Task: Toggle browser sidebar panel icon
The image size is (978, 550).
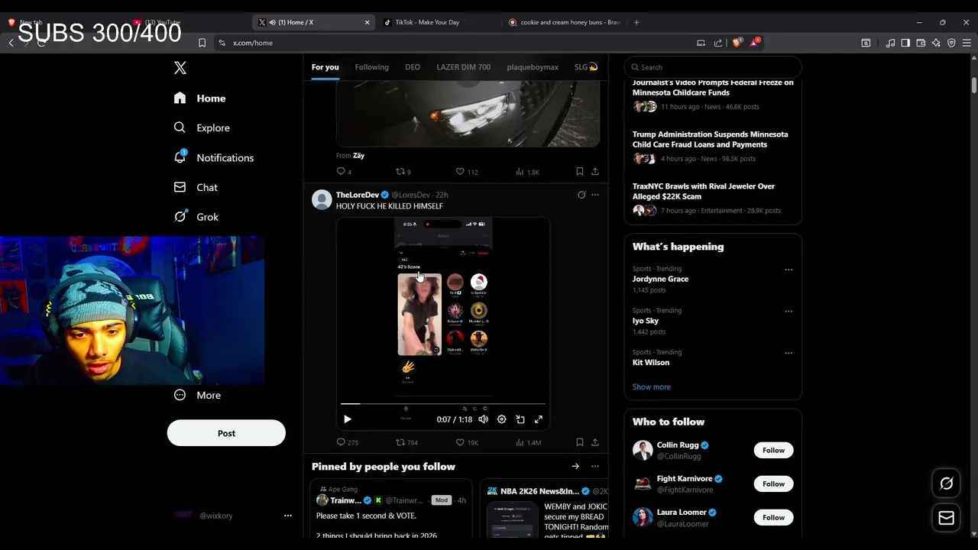Action: coord(905,43)
